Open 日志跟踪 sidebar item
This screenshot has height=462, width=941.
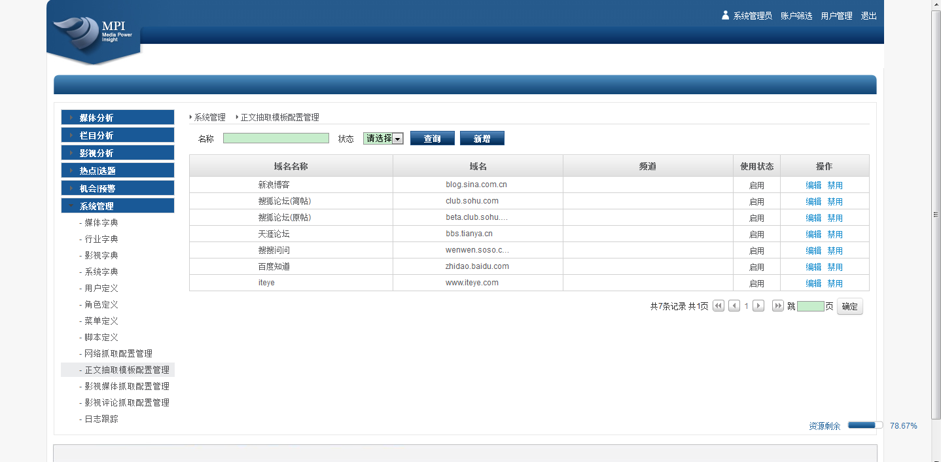[x=101, y=419]
